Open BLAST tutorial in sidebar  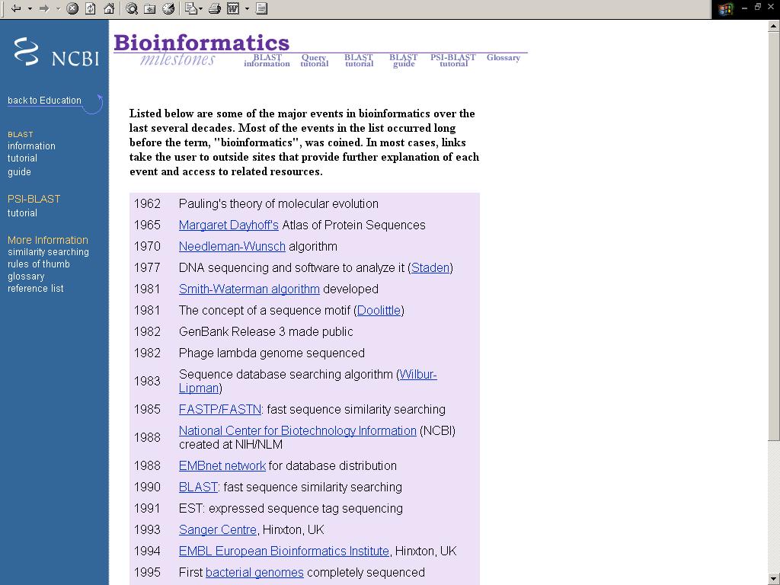pos(22,158)
